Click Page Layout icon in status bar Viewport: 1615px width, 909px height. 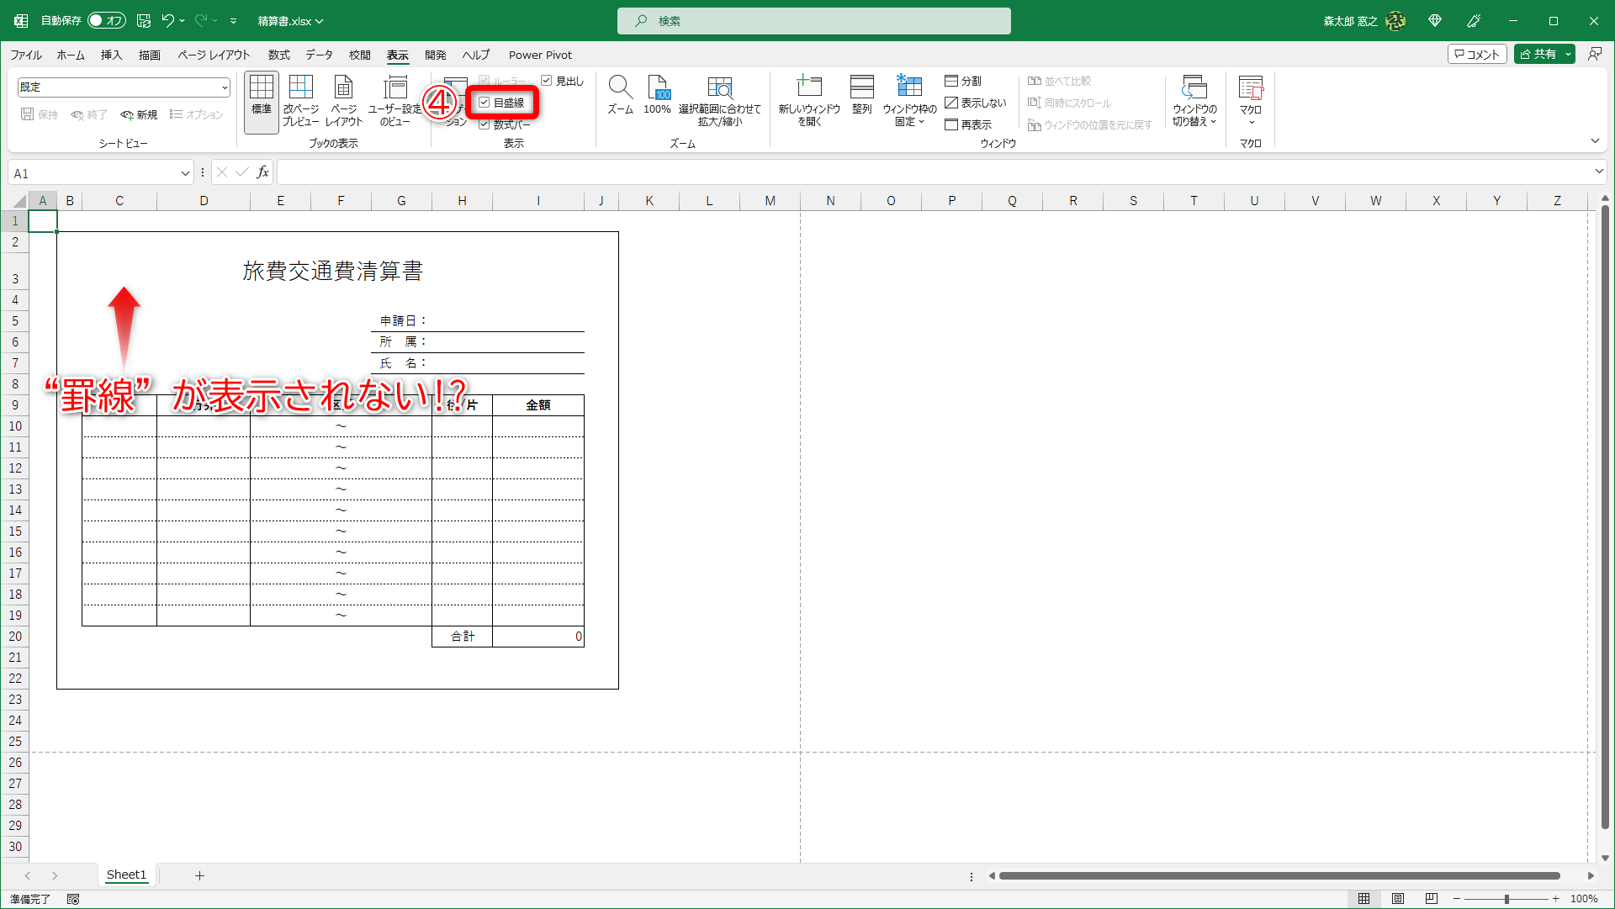coord(1397,899)
